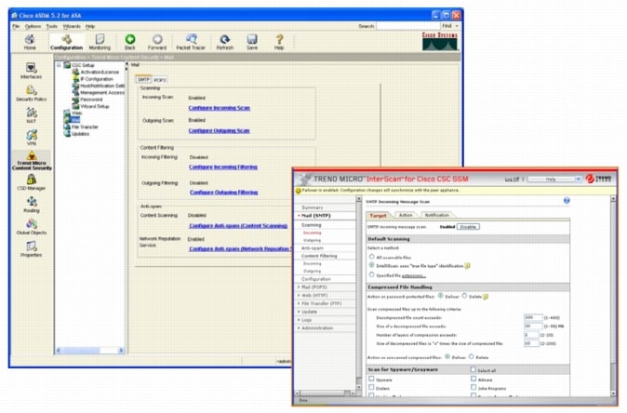The height and width of the screenshot is (413, 627).
Task: Choose Deliver for password-protected files
Action: click(441, 296)
